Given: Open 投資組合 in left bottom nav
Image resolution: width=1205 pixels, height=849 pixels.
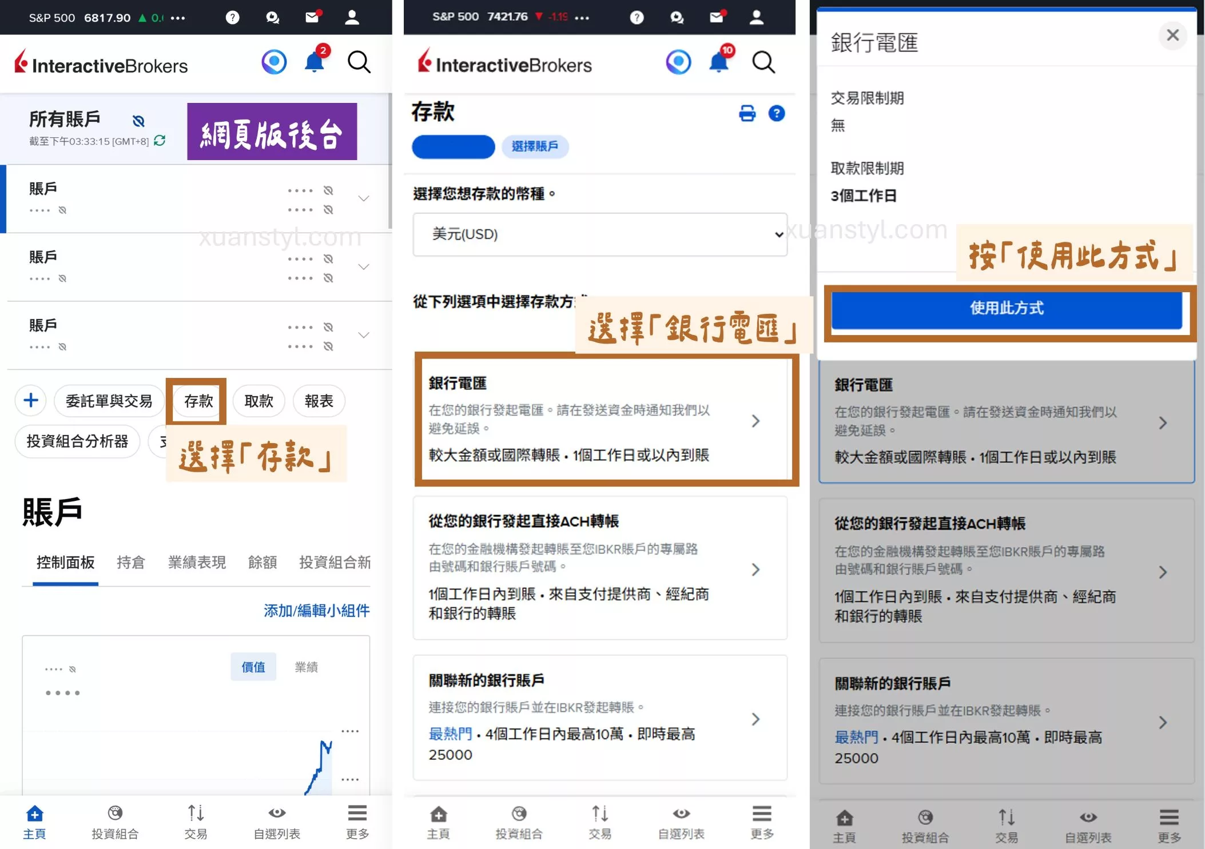Looking at the screenshot, I should point(115,822).
